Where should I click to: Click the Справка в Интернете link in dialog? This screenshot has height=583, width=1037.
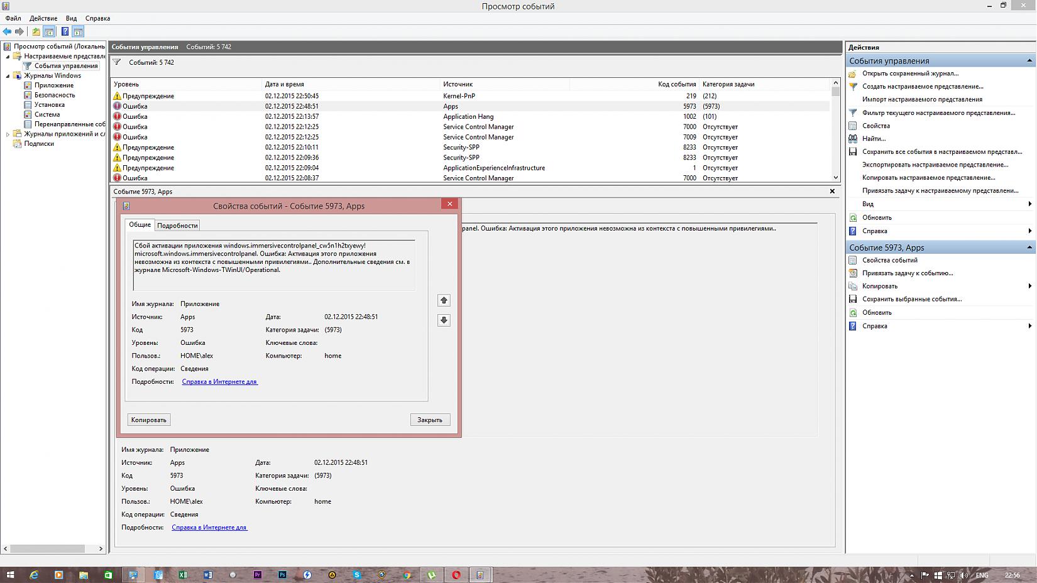coord(219,381)
